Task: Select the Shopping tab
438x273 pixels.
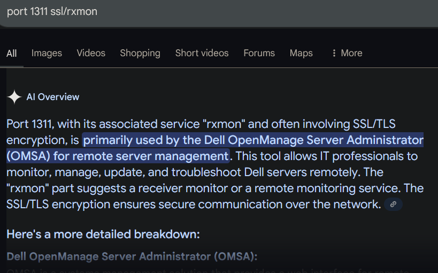Action: tap(140, 53)
